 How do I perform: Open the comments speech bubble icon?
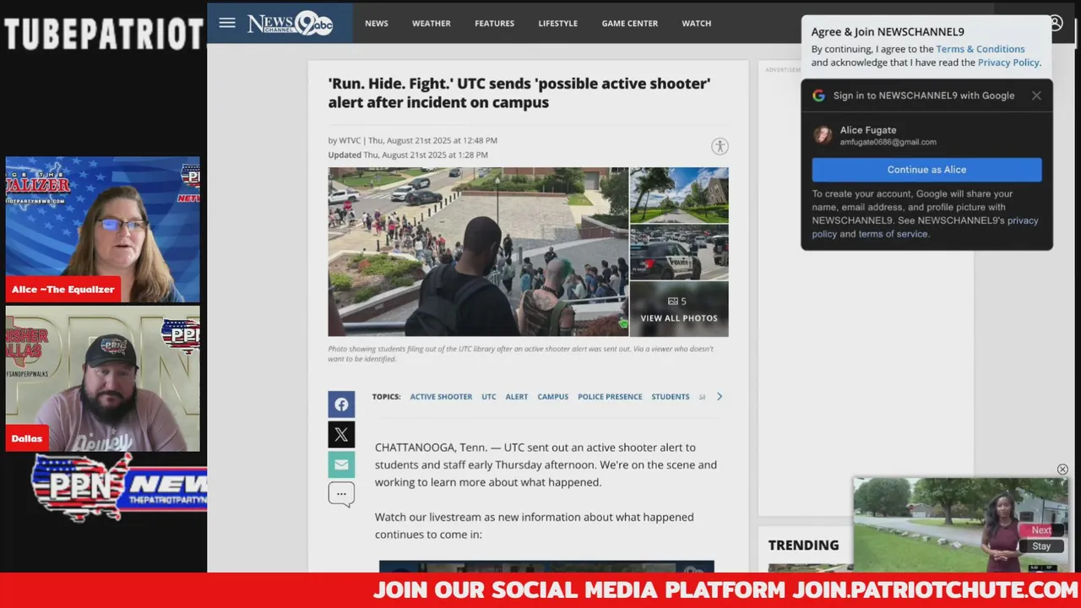coord(341,495)
